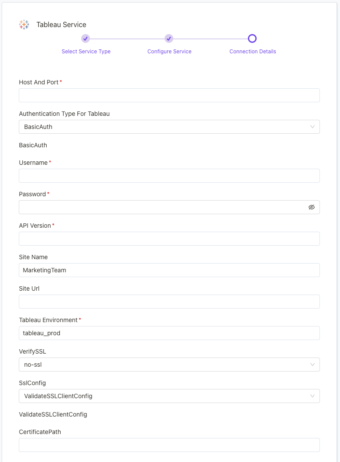Select the Connection Details step label
Image resolution: width=340 pixels, height=462 pixels.
[253, 52]
